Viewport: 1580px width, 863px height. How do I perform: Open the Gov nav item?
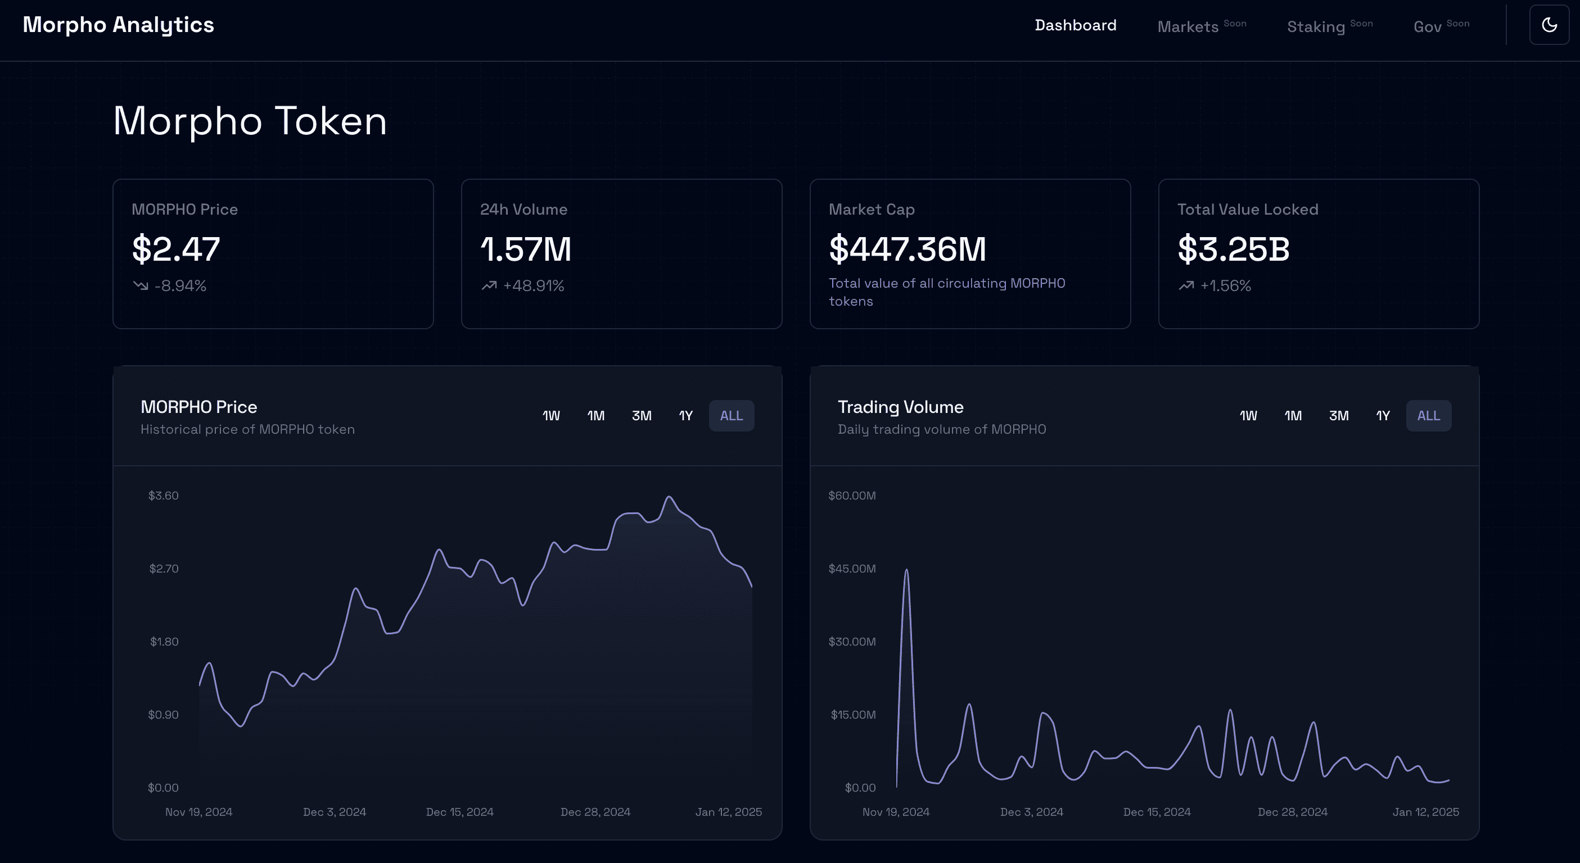coord(1441,26)
